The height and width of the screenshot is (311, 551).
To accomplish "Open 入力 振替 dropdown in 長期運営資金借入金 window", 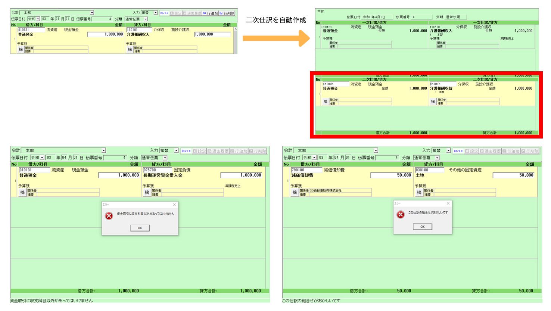I will pos(176,150).
